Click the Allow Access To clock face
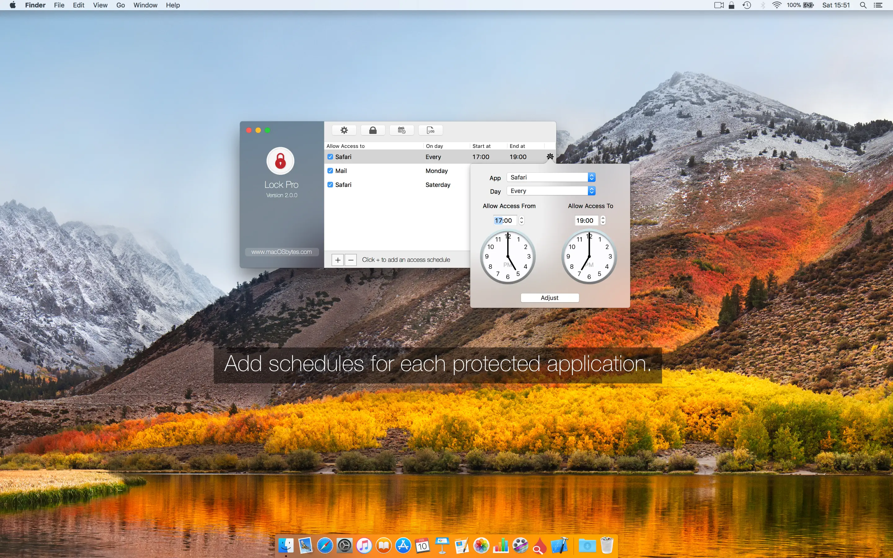Image resolution: width=893 pixels, height=558 pixels. point(589,256)
